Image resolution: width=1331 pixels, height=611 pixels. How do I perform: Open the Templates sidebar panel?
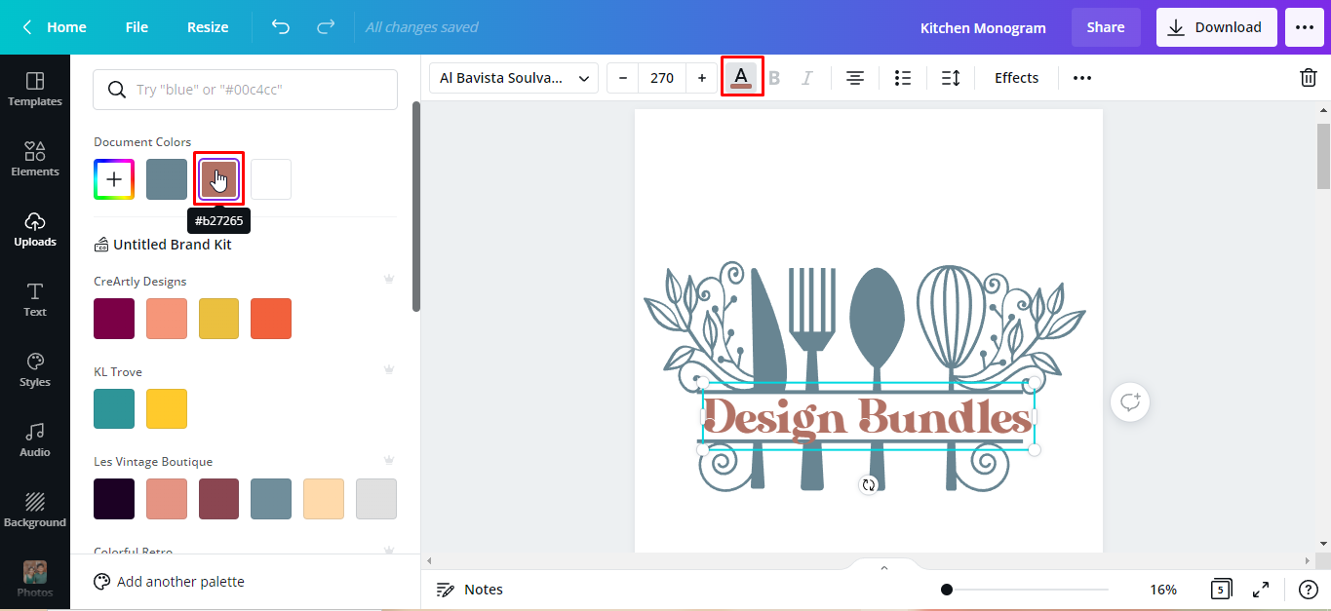35,89
